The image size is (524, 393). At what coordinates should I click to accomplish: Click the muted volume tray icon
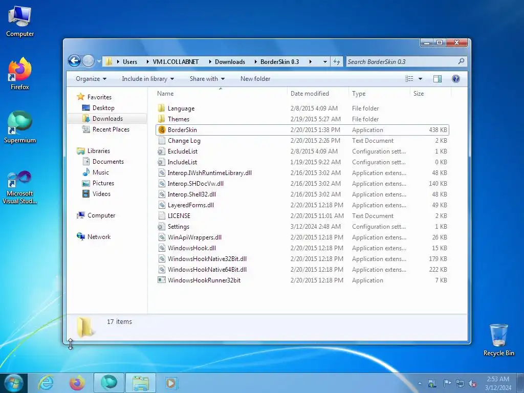click(x=472, y=383)
